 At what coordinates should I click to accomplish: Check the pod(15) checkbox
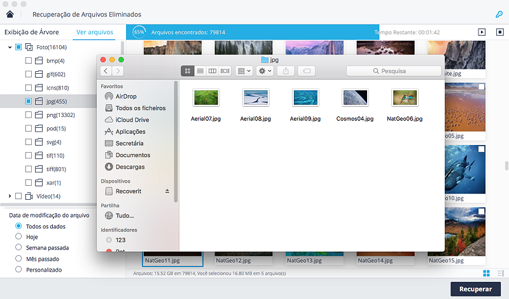tap(29, 129)
